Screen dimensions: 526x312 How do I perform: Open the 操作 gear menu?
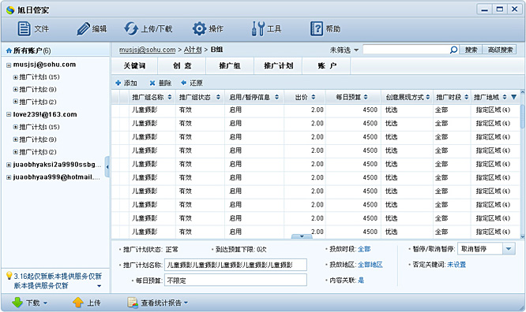coord(199,29)
